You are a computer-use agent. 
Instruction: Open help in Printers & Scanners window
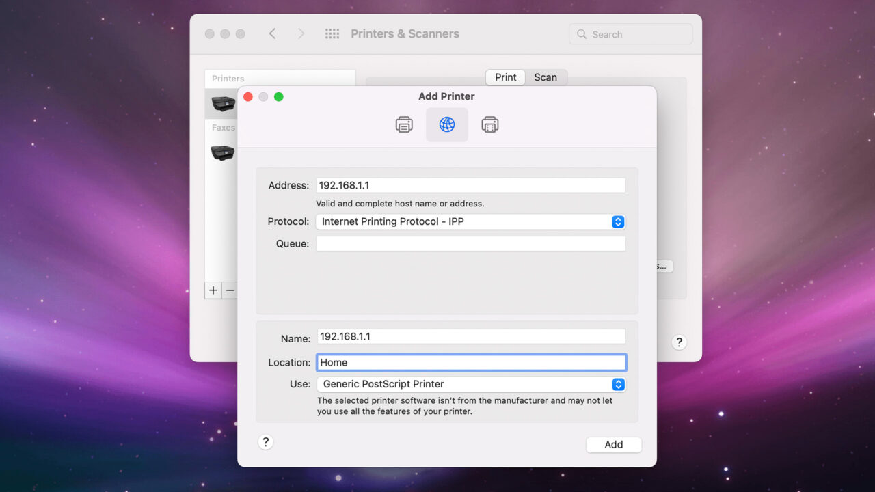click(679, 342)
